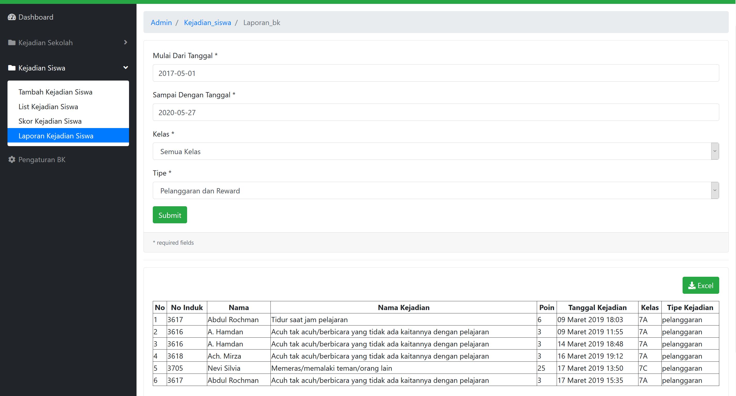Select Tambah Kejadian Siswa menu item

[x=68, y=92]
